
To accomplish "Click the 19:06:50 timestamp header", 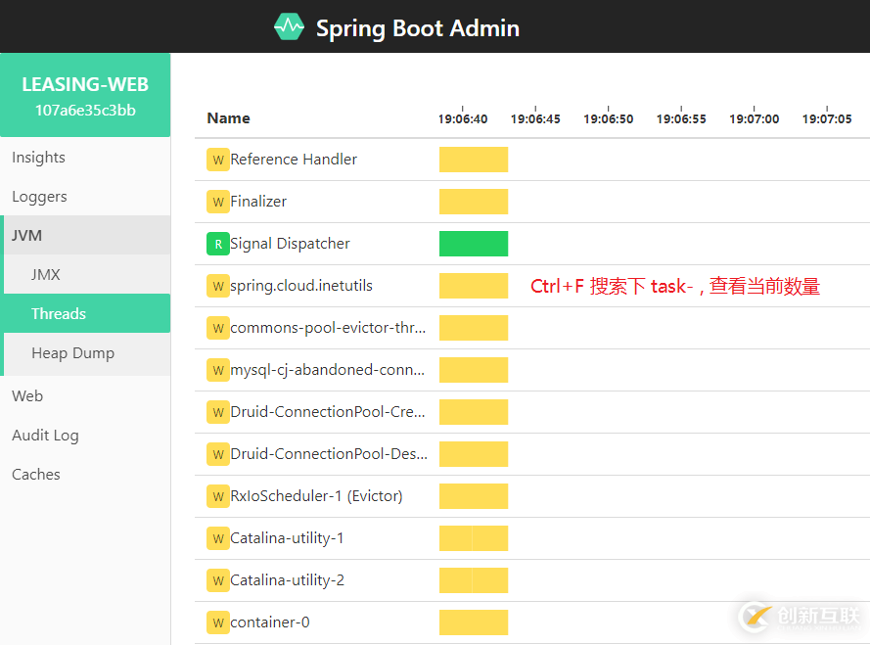I will [x=609, y=117].
